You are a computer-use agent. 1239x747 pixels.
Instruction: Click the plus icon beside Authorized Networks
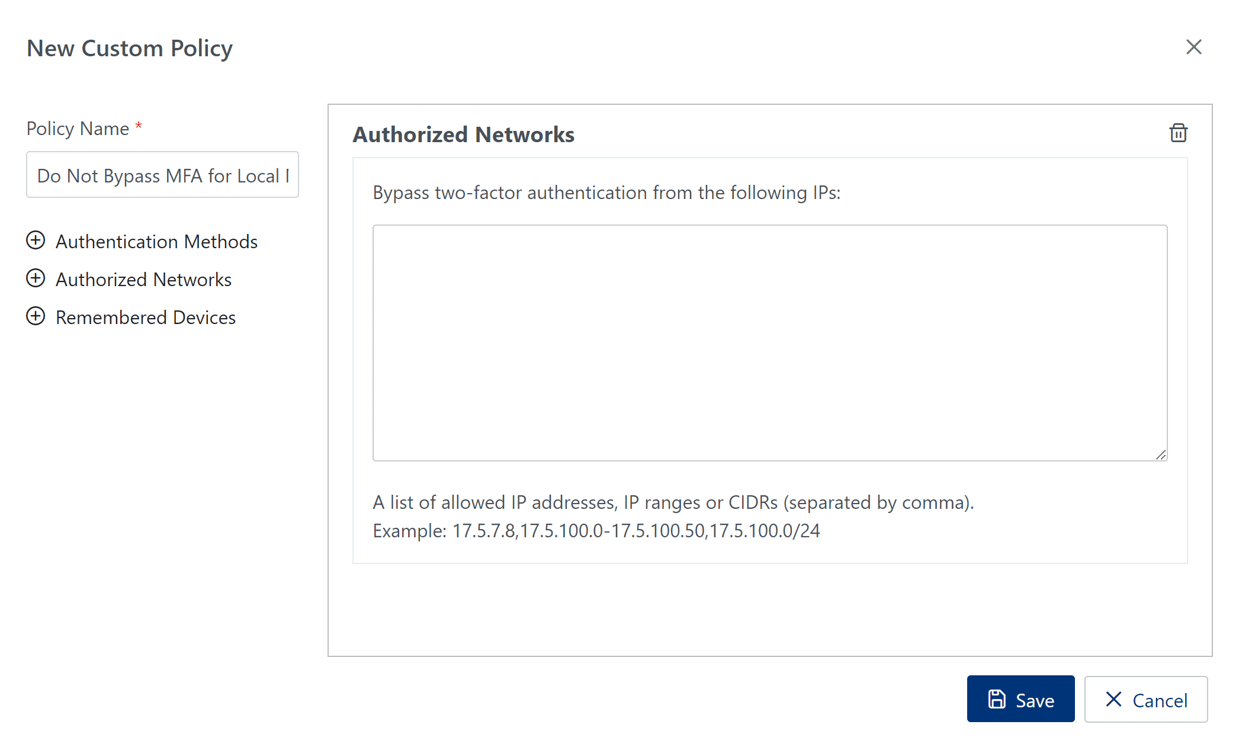click(x=36, y=278)
